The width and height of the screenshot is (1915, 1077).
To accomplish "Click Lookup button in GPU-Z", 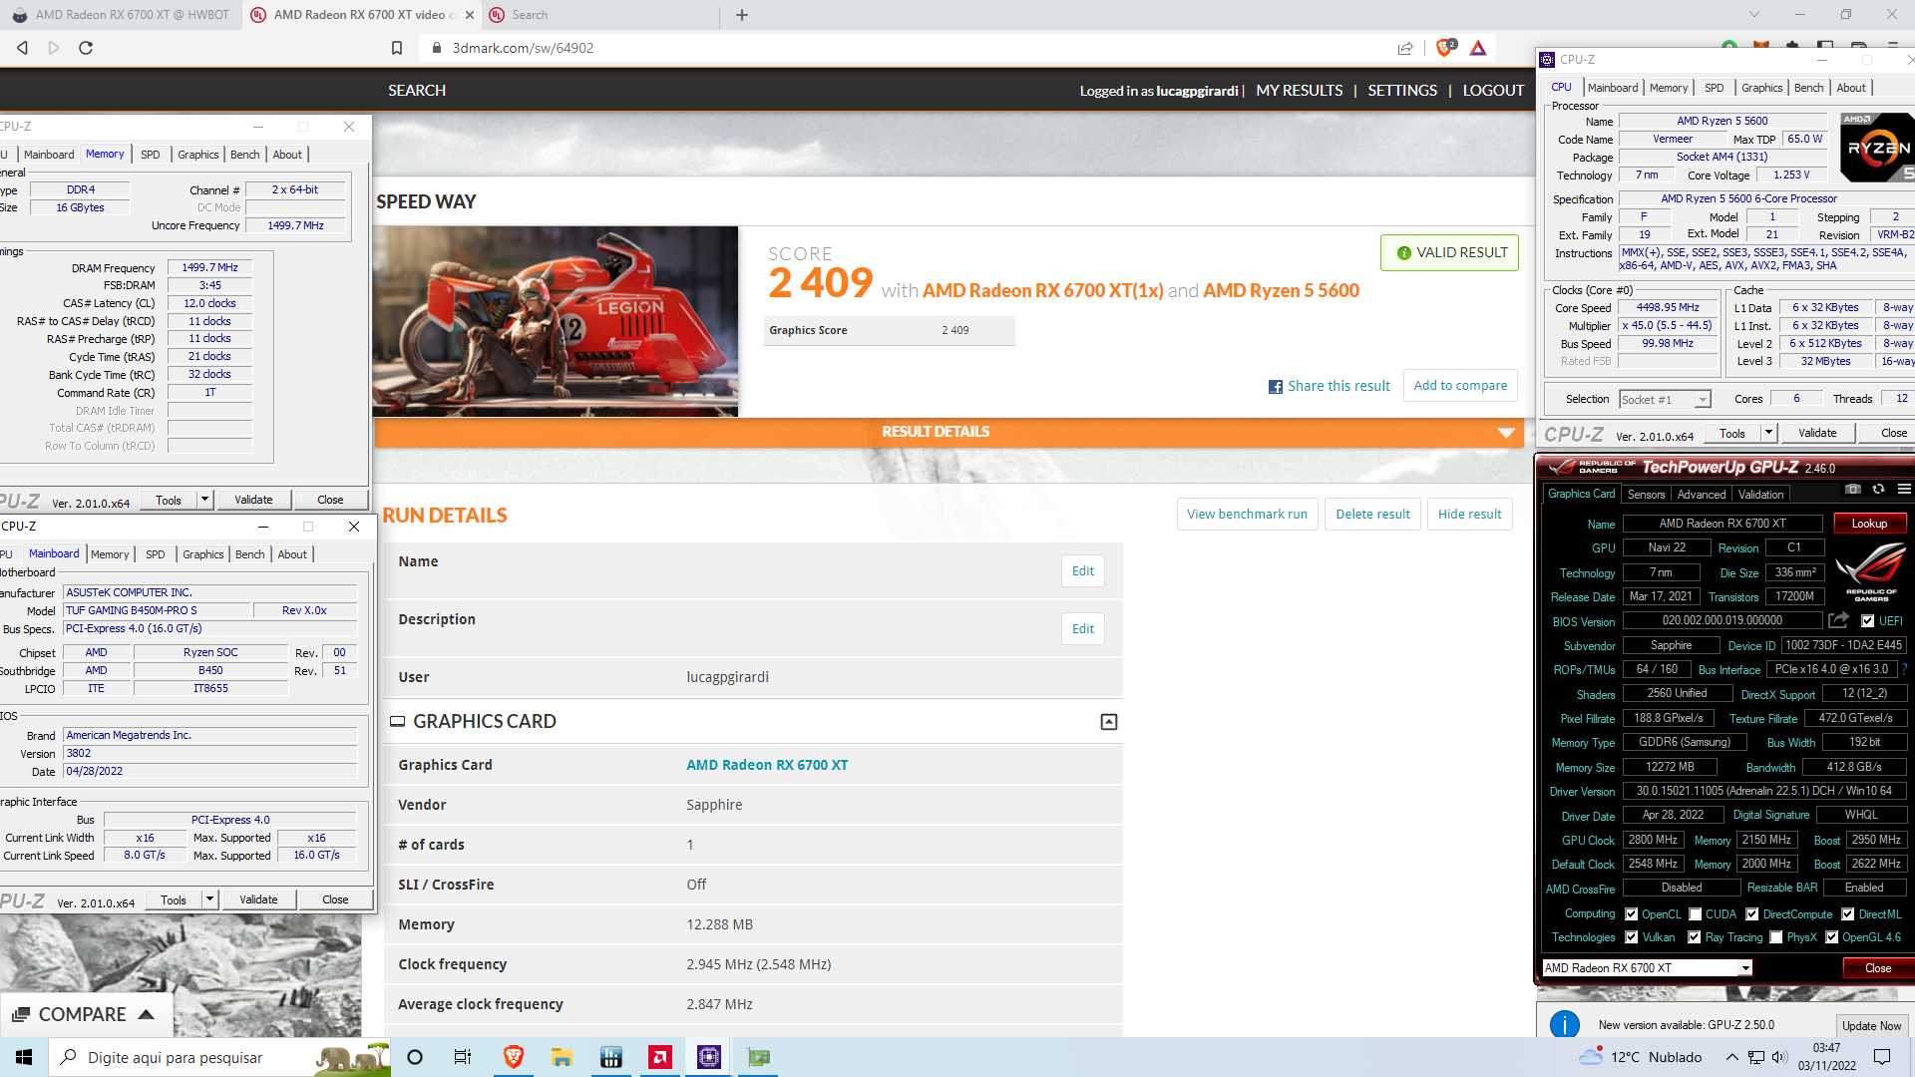I will [1869, 524].
